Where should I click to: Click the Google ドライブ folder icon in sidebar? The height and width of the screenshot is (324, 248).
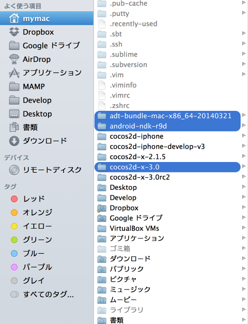coord(14,45)
